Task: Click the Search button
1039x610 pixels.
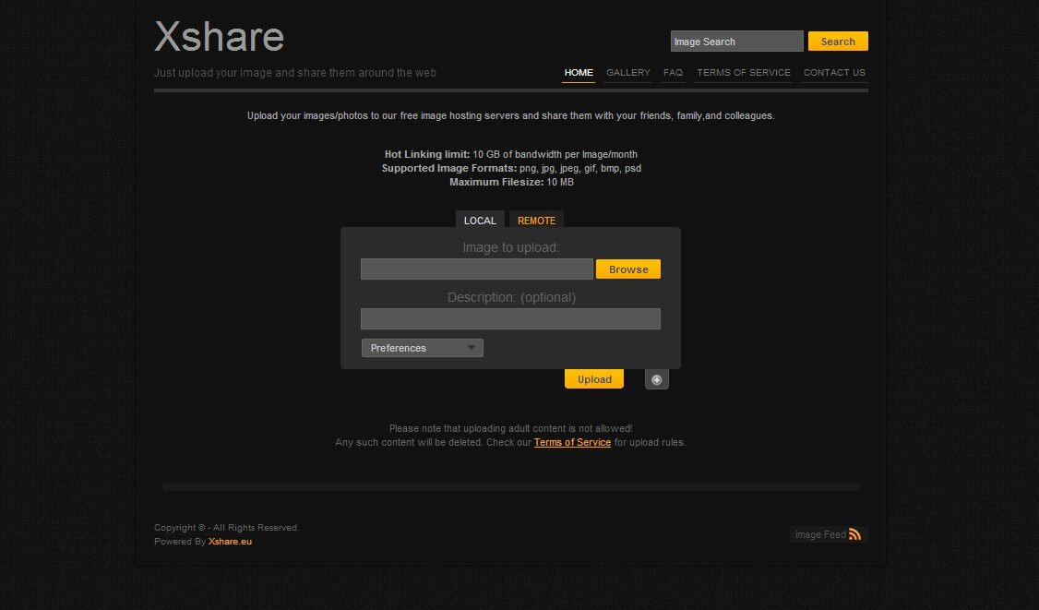Action: 838,42
